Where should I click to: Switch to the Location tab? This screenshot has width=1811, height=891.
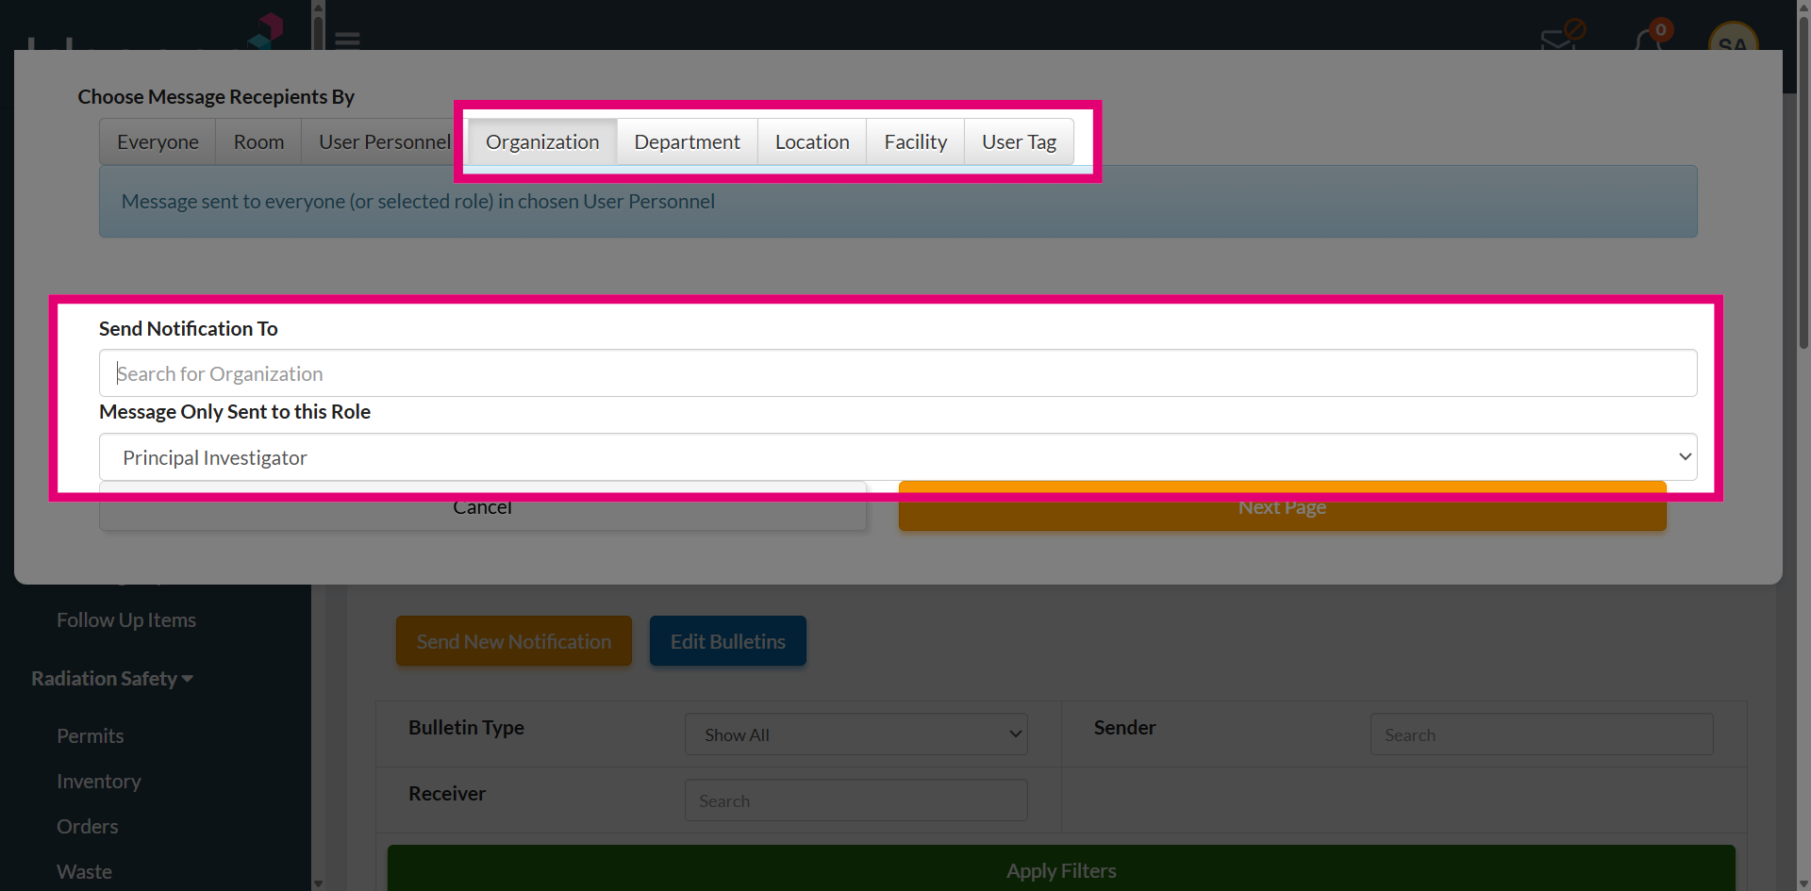812,141
